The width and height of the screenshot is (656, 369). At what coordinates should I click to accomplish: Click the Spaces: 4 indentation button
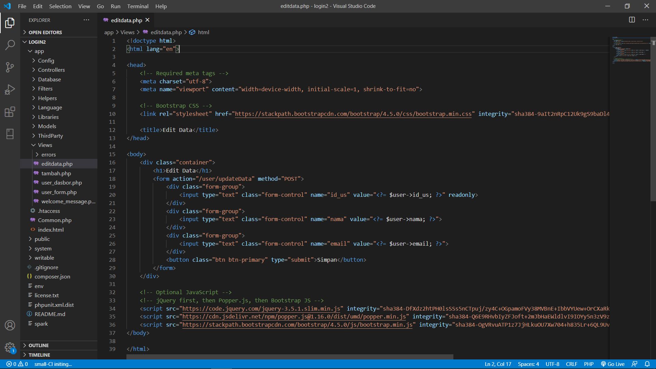click(528, 364)
